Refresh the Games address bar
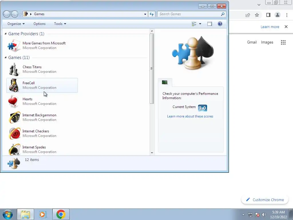The height and width of the screenshot is (220, 293). point(152,14)
